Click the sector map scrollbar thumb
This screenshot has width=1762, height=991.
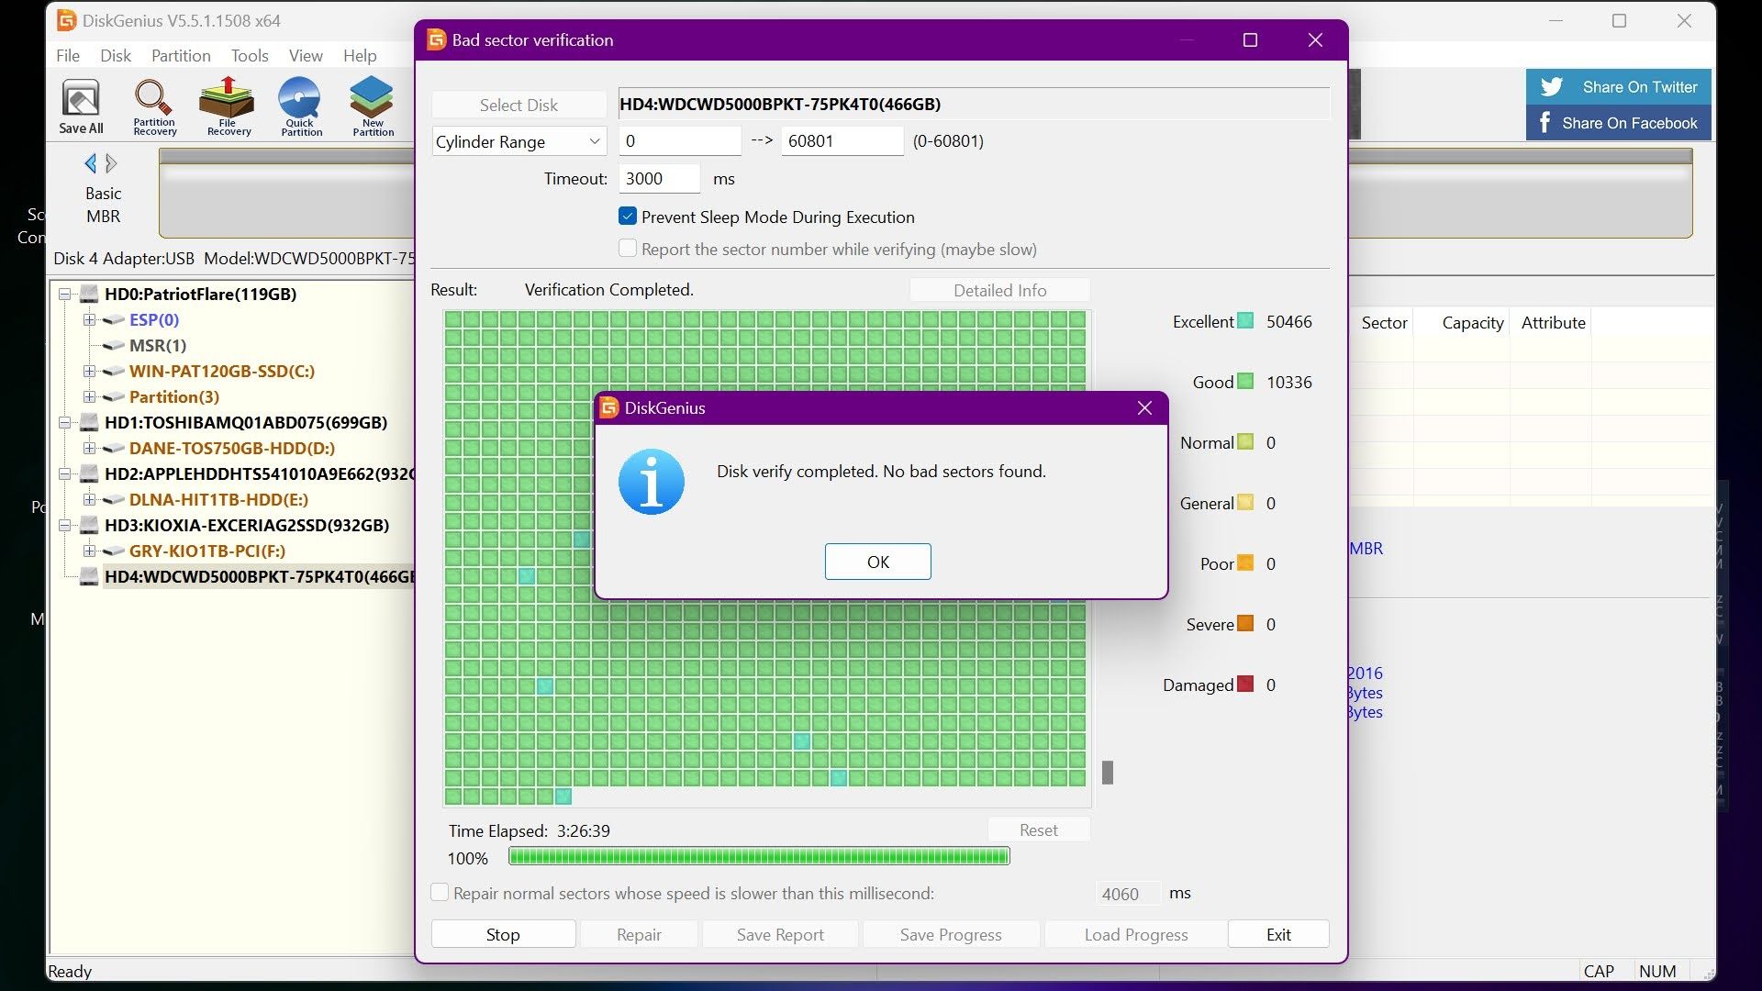[x=1108, y=773]
